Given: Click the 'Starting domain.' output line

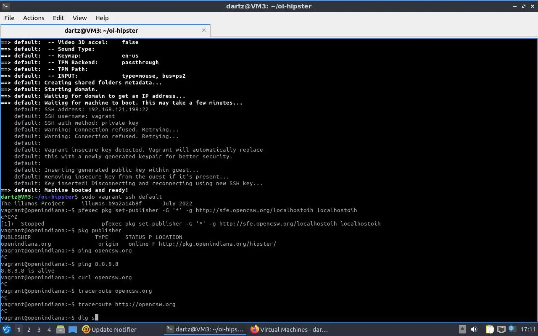Looking at the screenshot, I should [49, 89].
